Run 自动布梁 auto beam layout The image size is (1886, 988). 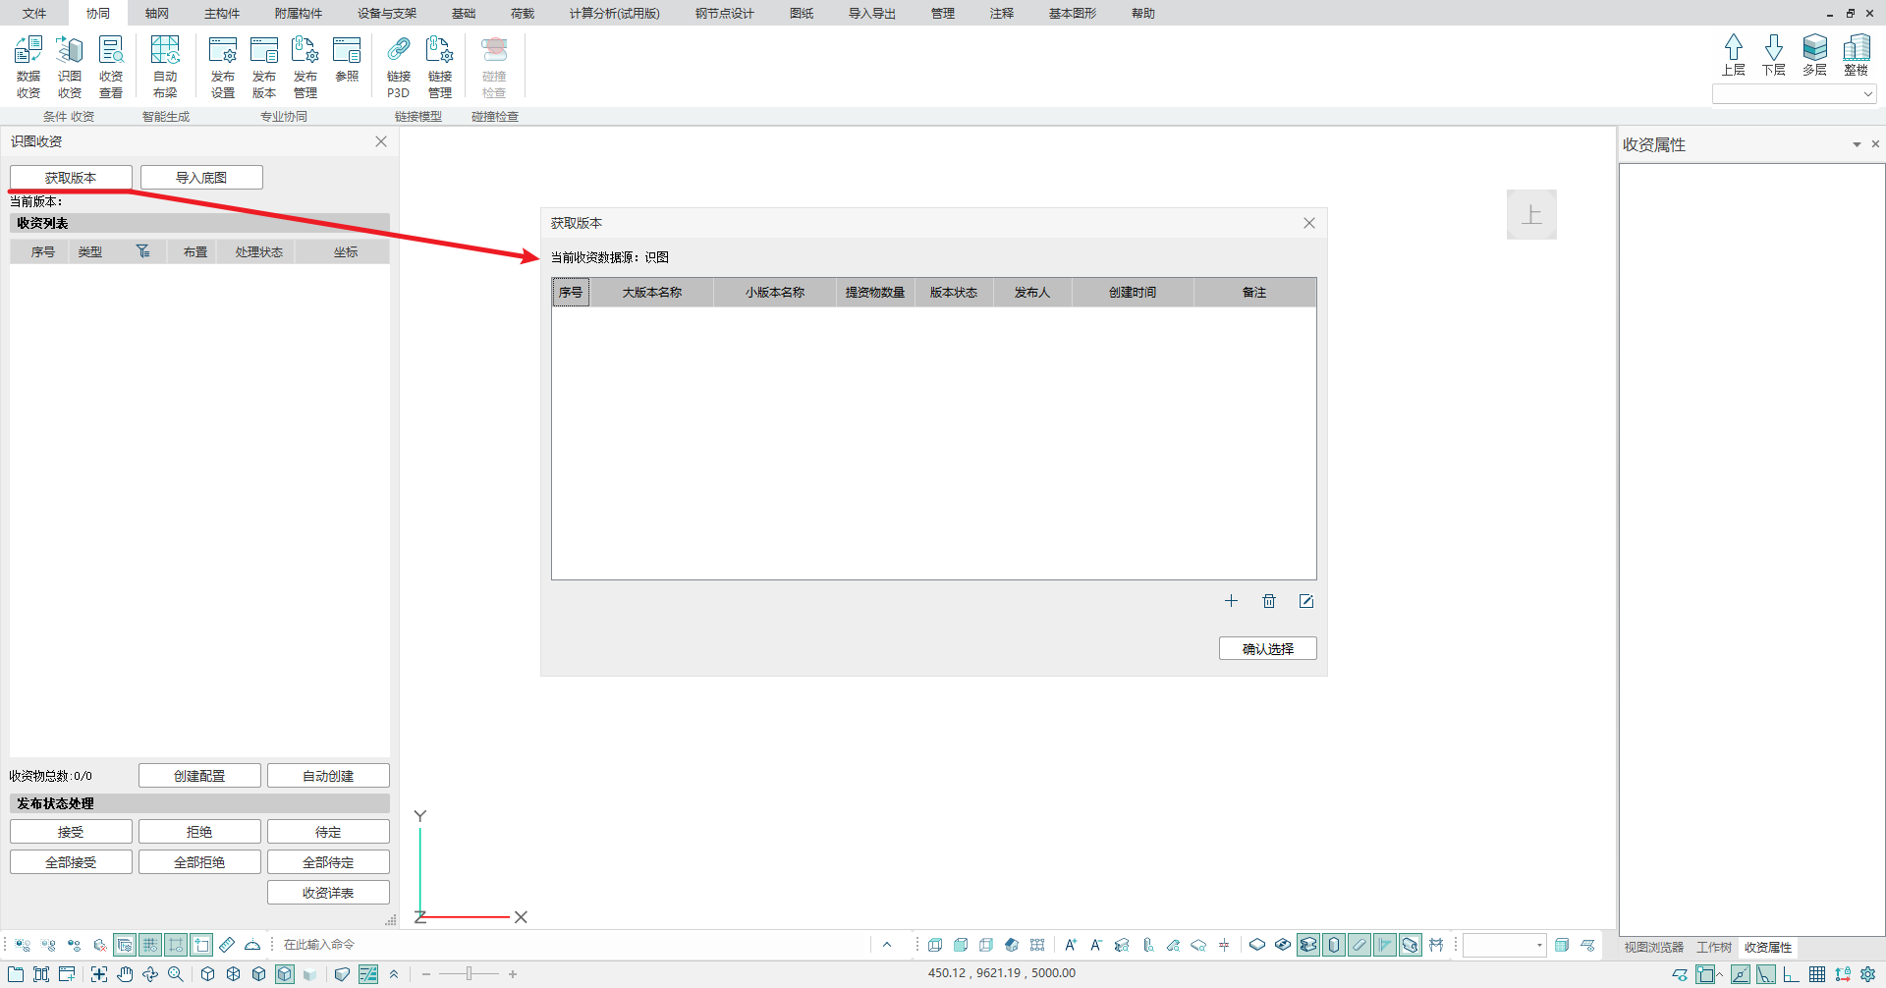point(165,67)
